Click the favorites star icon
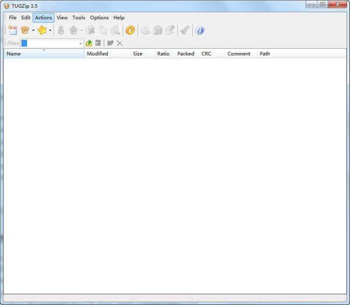 coord(42,30)
